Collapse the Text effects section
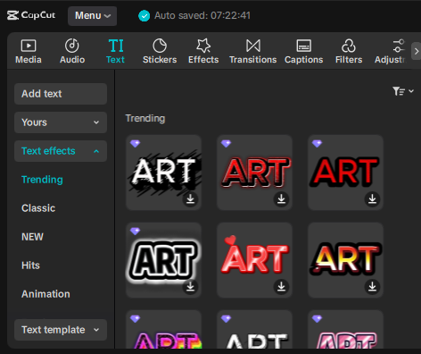This screenshot has width=421, height=354. (61, 151)
